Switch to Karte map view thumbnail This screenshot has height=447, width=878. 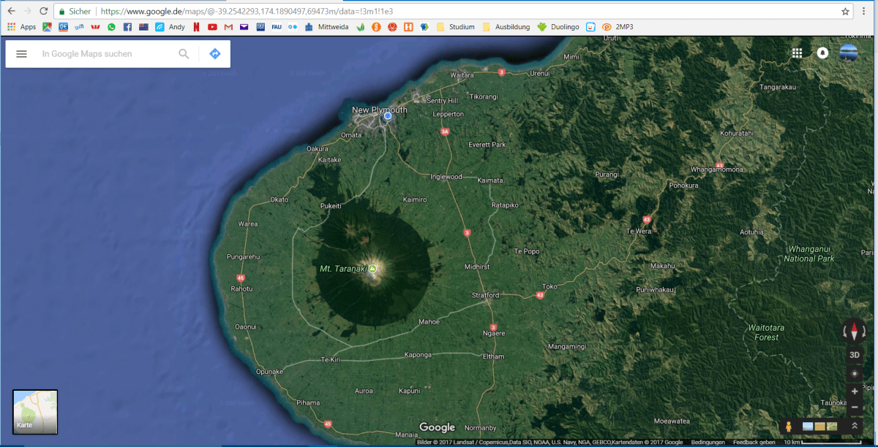coord(34,413)
